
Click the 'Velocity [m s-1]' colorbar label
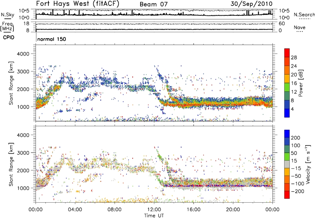pos(308,164)
